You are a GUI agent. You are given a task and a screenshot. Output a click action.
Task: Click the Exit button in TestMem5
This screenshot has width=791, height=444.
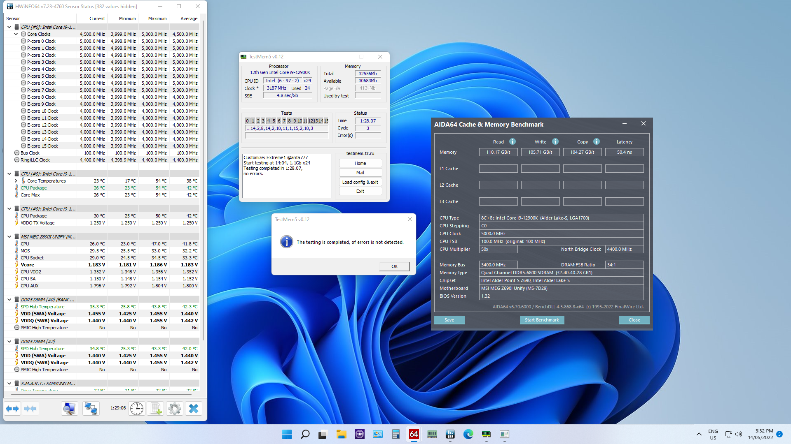360,191
